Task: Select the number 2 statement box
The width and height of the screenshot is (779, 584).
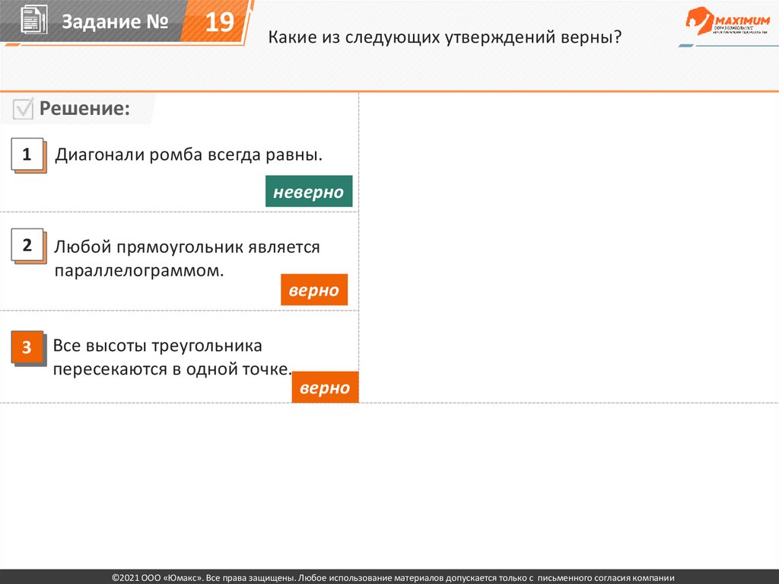Action: point(28,246)
